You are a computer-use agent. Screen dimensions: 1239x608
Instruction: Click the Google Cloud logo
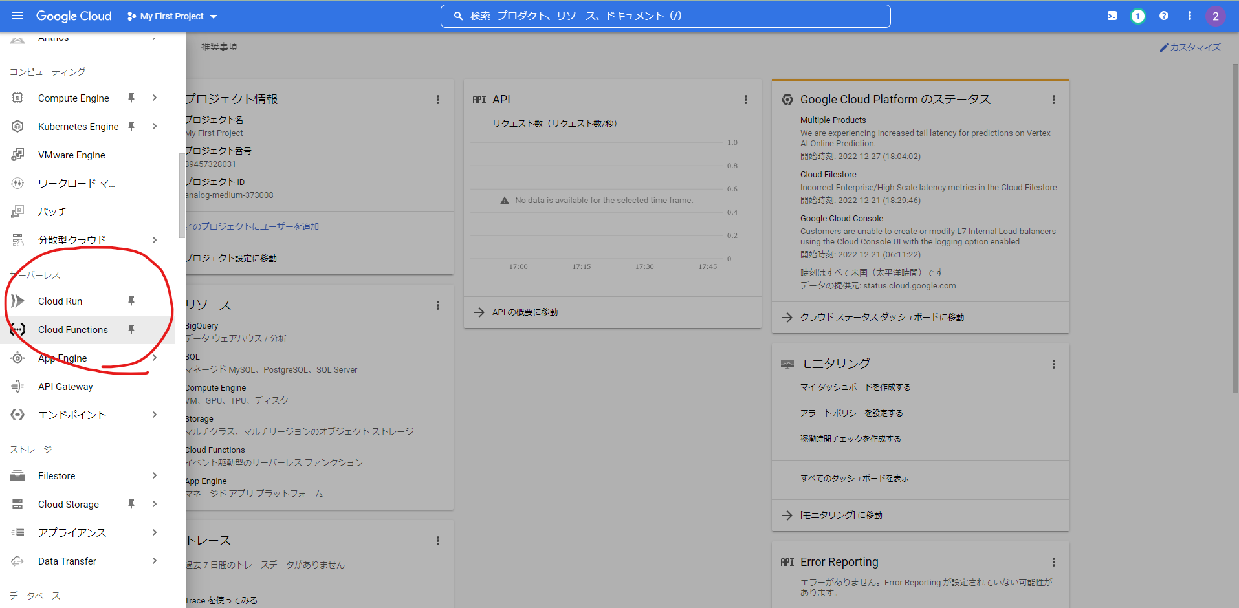click(x=74, y=16)
